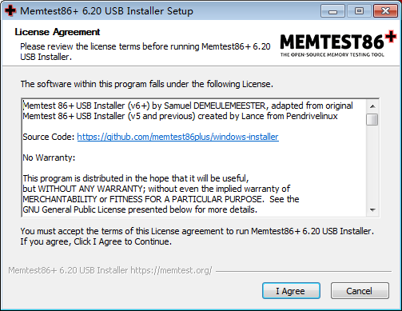Click the Source Code label in license box
The height and width of the screenshot is (311, 402).
coord(49,137)
